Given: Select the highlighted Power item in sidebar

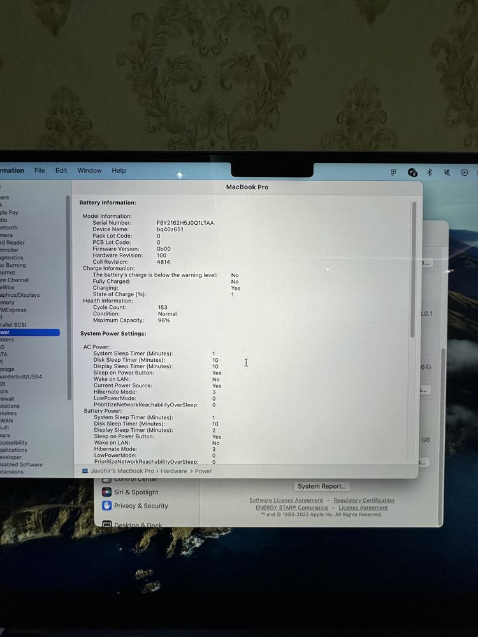Looking at the screenshot, I should pos(30,333).
